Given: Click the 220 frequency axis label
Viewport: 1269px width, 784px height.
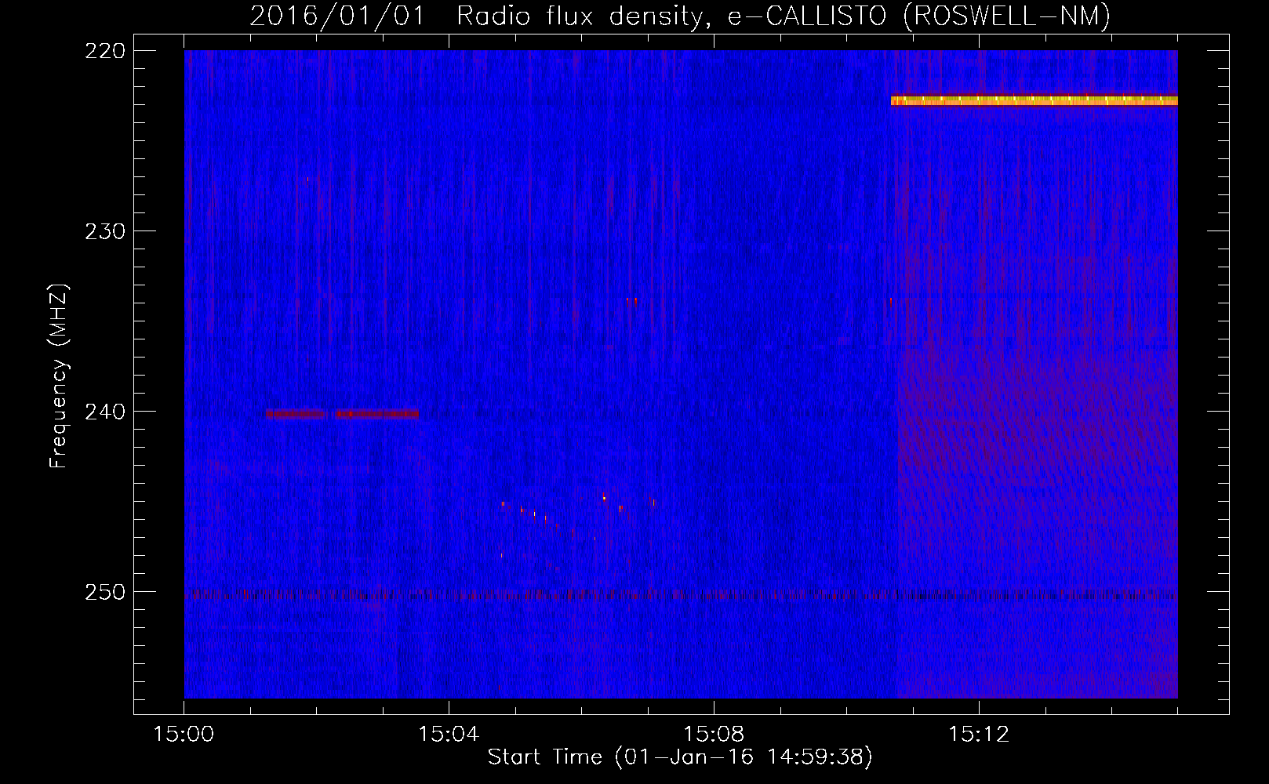Looking at the screenshot, I should click(104, 51).
